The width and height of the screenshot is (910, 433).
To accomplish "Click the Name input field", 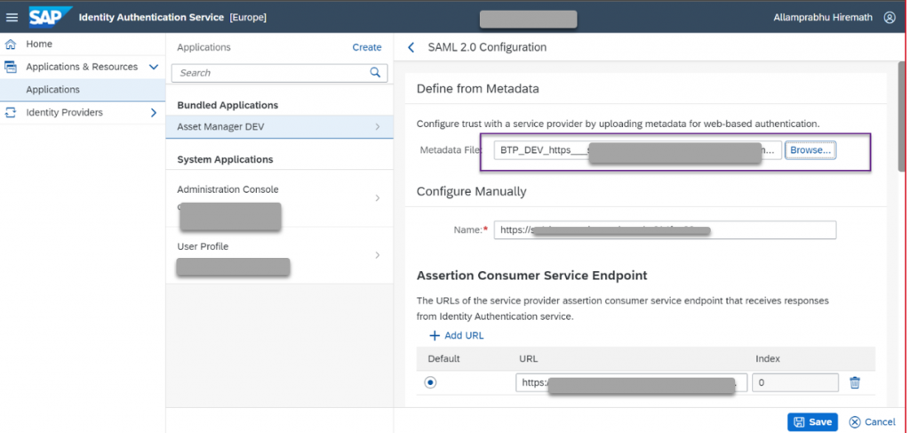I will click(x=665, y=230).
